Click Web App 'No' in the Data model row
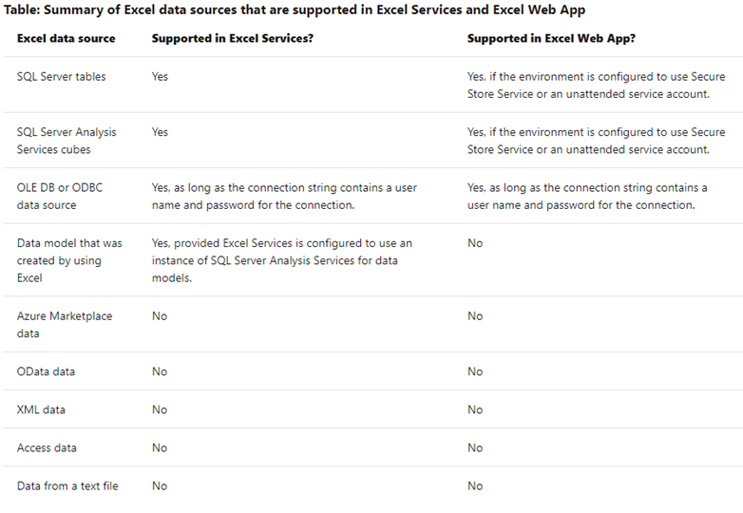Screen dimensions: 743x513 (x=475, y=243)
